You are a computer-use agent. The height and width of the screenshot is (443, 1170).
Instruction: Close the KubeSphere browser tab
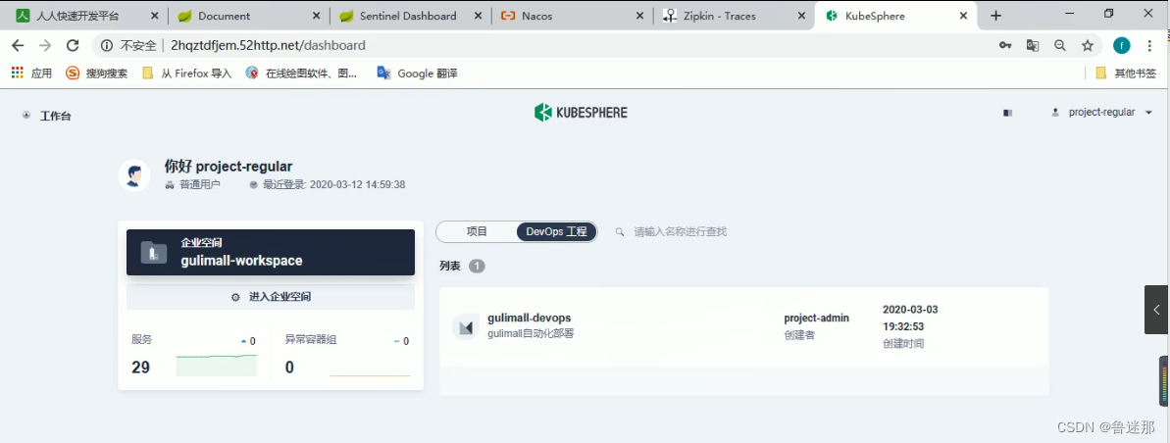[964, 16]
